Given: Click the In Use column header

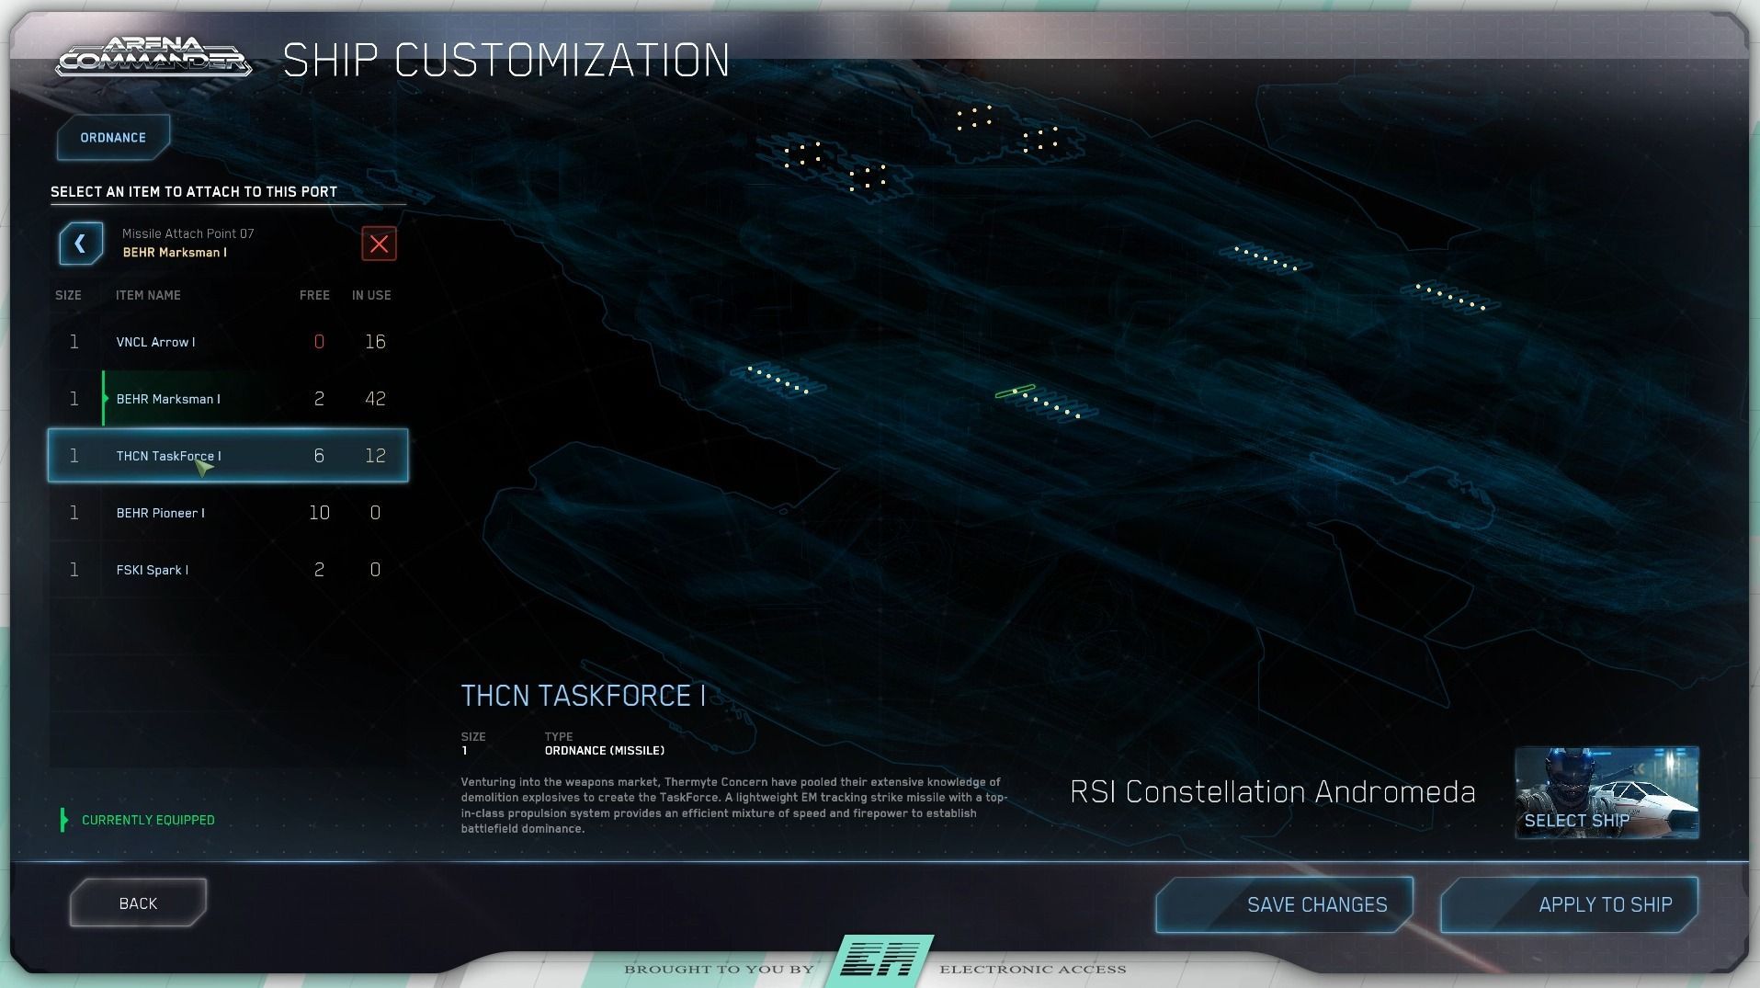Looking at the screenshot, I should coord(371,295).
